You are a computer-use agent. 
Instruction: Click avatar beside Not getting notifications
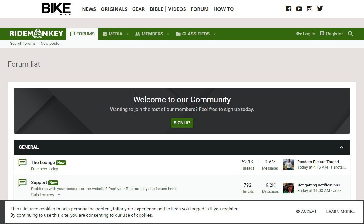point(289,188)
